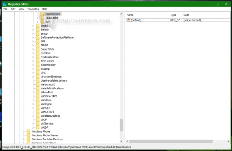The width and height of the screenshot is (232, 151).
Task: Expand the TaskCache key
Action: tap(38, 18)
